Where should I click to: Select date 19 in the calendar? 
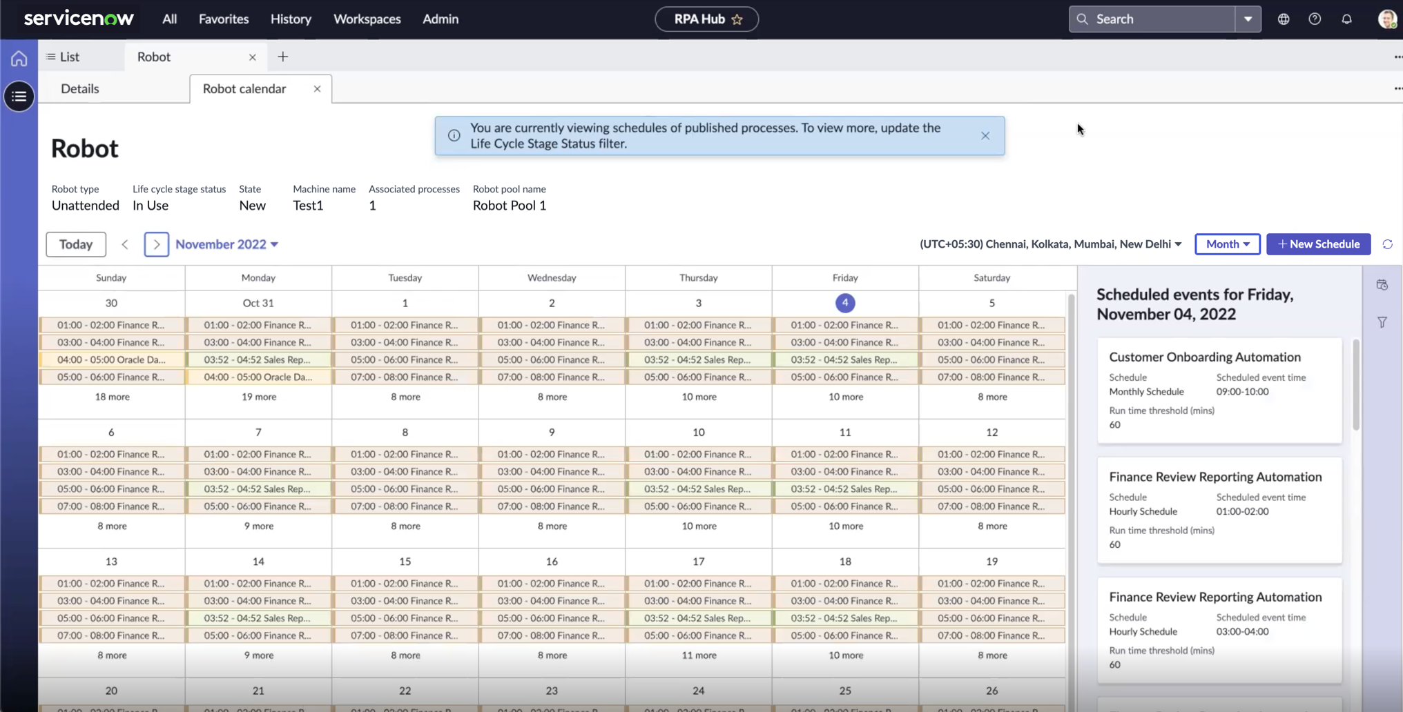pos(992,562)
